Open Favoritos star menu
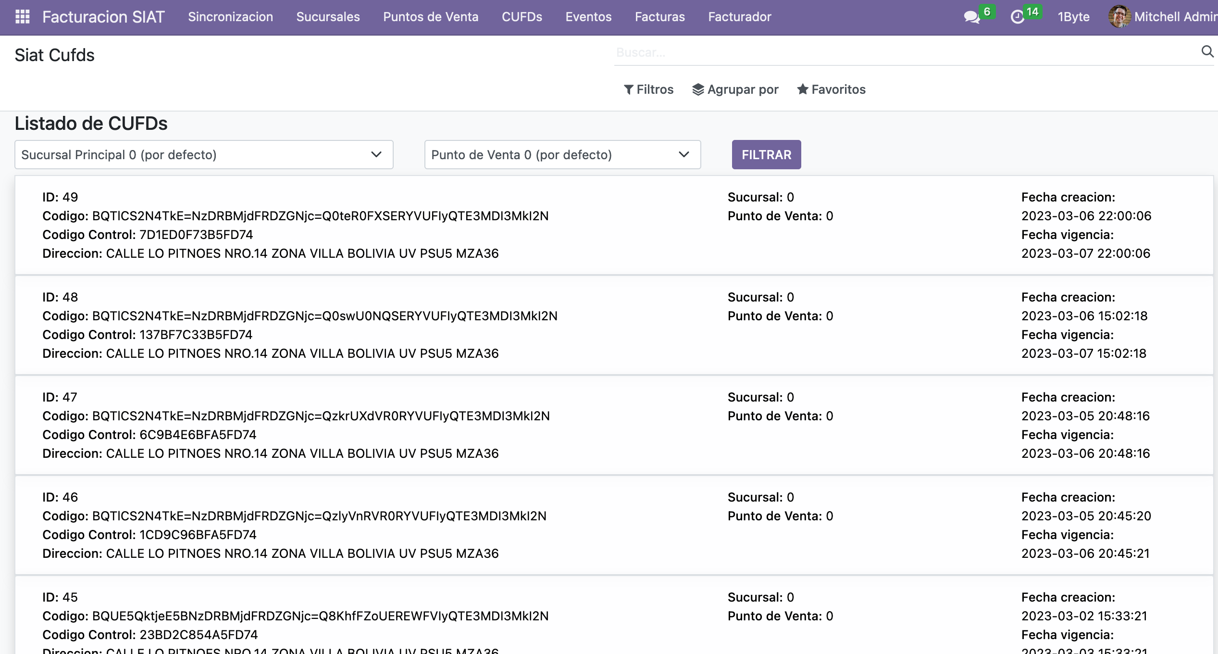 pyautogui.click(x=832, y=89)
